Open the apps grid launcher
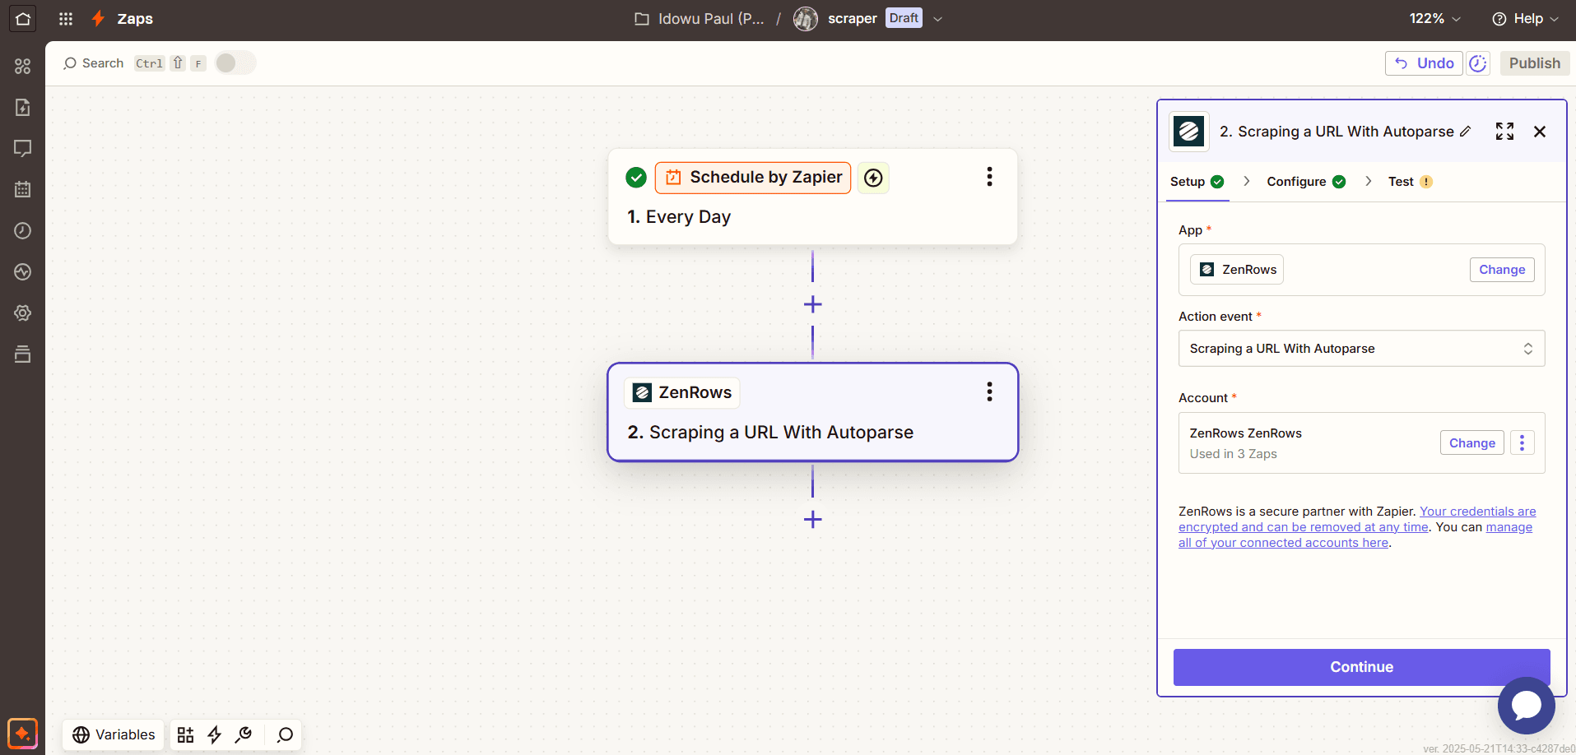 (x=66, y=18)
